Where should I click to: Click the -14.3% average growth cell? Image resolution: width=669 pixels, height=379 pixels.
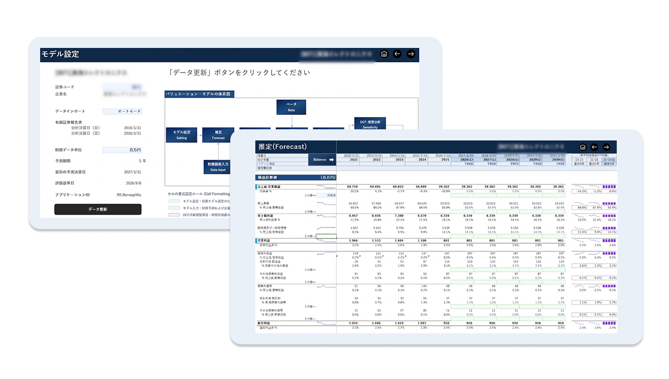580,191
